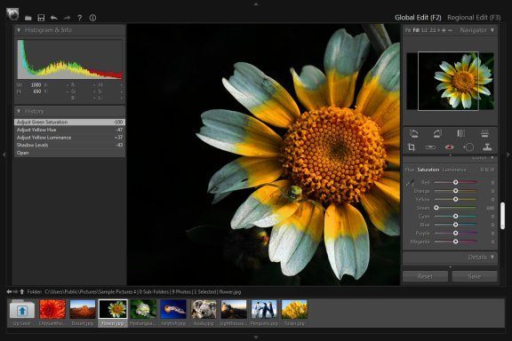Hide the left panel with edge arrow
Viewport: 512px width, 341px height.
coord(4,155)
